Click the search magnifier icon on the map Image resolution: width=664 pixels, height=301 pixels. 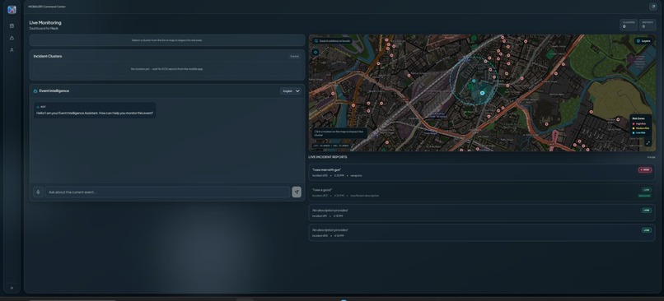click(316, 41)
